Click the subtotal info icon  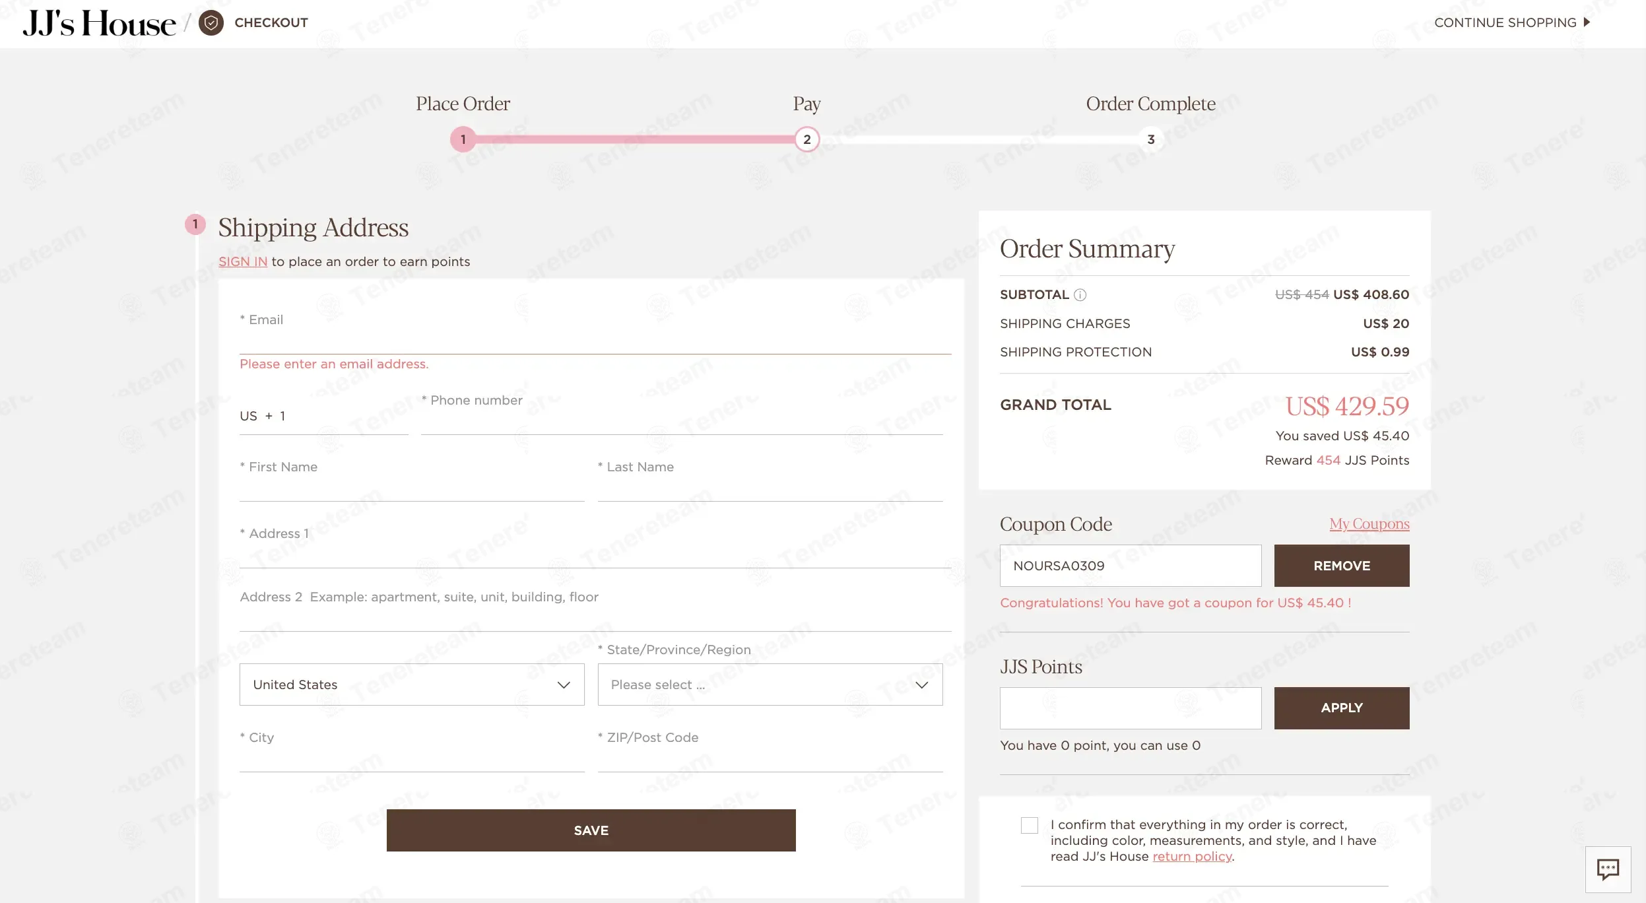click(x=1080, y=295)
